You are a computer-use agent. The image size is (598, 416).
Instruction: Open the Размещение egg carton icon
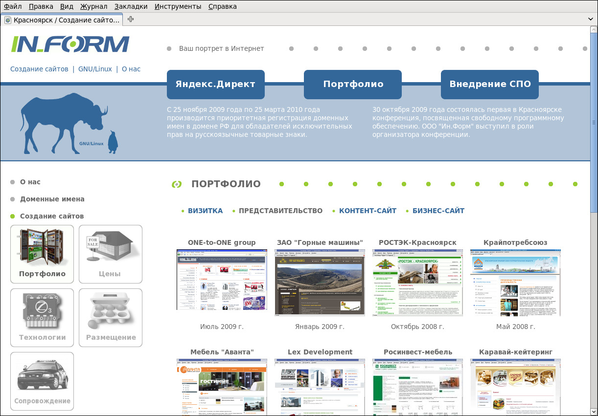(111, 317)
